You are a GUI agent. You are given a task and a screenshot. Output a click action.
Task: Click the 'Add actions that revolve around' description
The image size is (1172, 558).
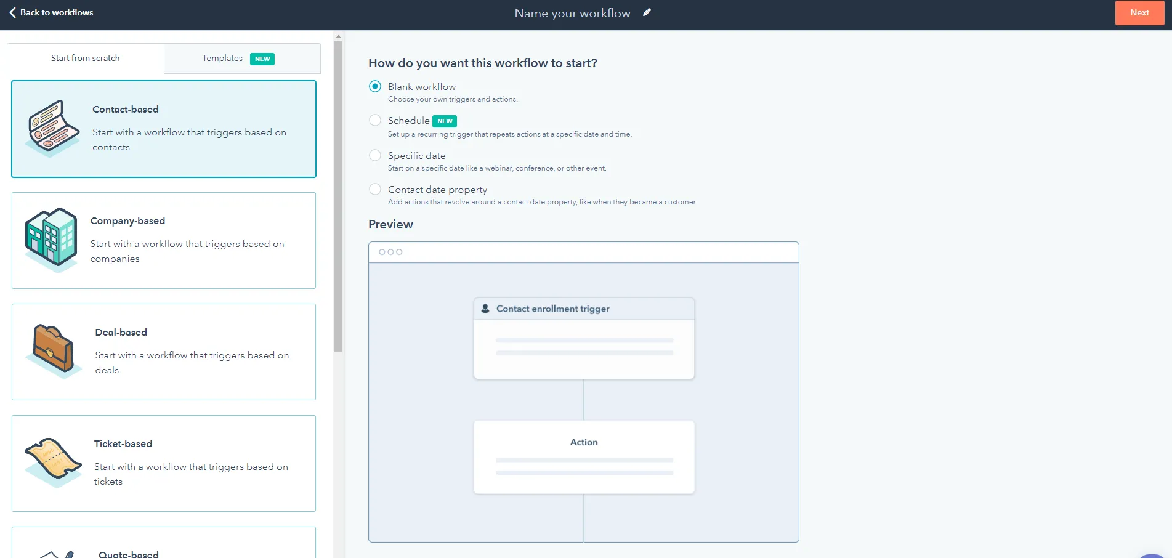pyautogui.click(x=543, y=202)
